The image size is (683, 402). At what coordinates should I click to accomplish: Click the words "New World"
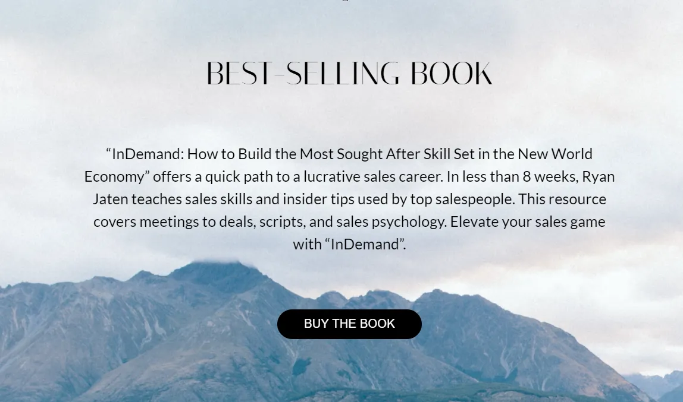pyautogui.click(x=555, y=154)
